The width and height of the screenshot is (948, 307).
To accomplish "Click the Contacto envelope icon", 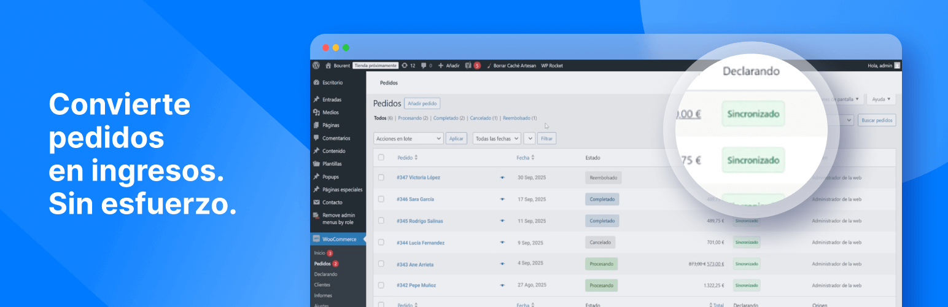I will click(316, 203).
